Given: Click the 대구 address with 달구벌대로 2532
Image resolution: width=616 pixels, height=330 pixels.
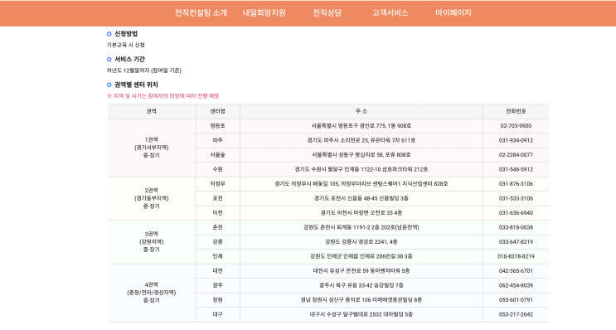Looking at the screenshot, I should click(x=361, y=315).
